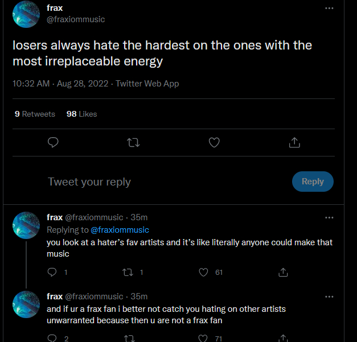Like the frax fan reply tweet
The height and width of the screenshot is (342, 357).
[204, 338]
